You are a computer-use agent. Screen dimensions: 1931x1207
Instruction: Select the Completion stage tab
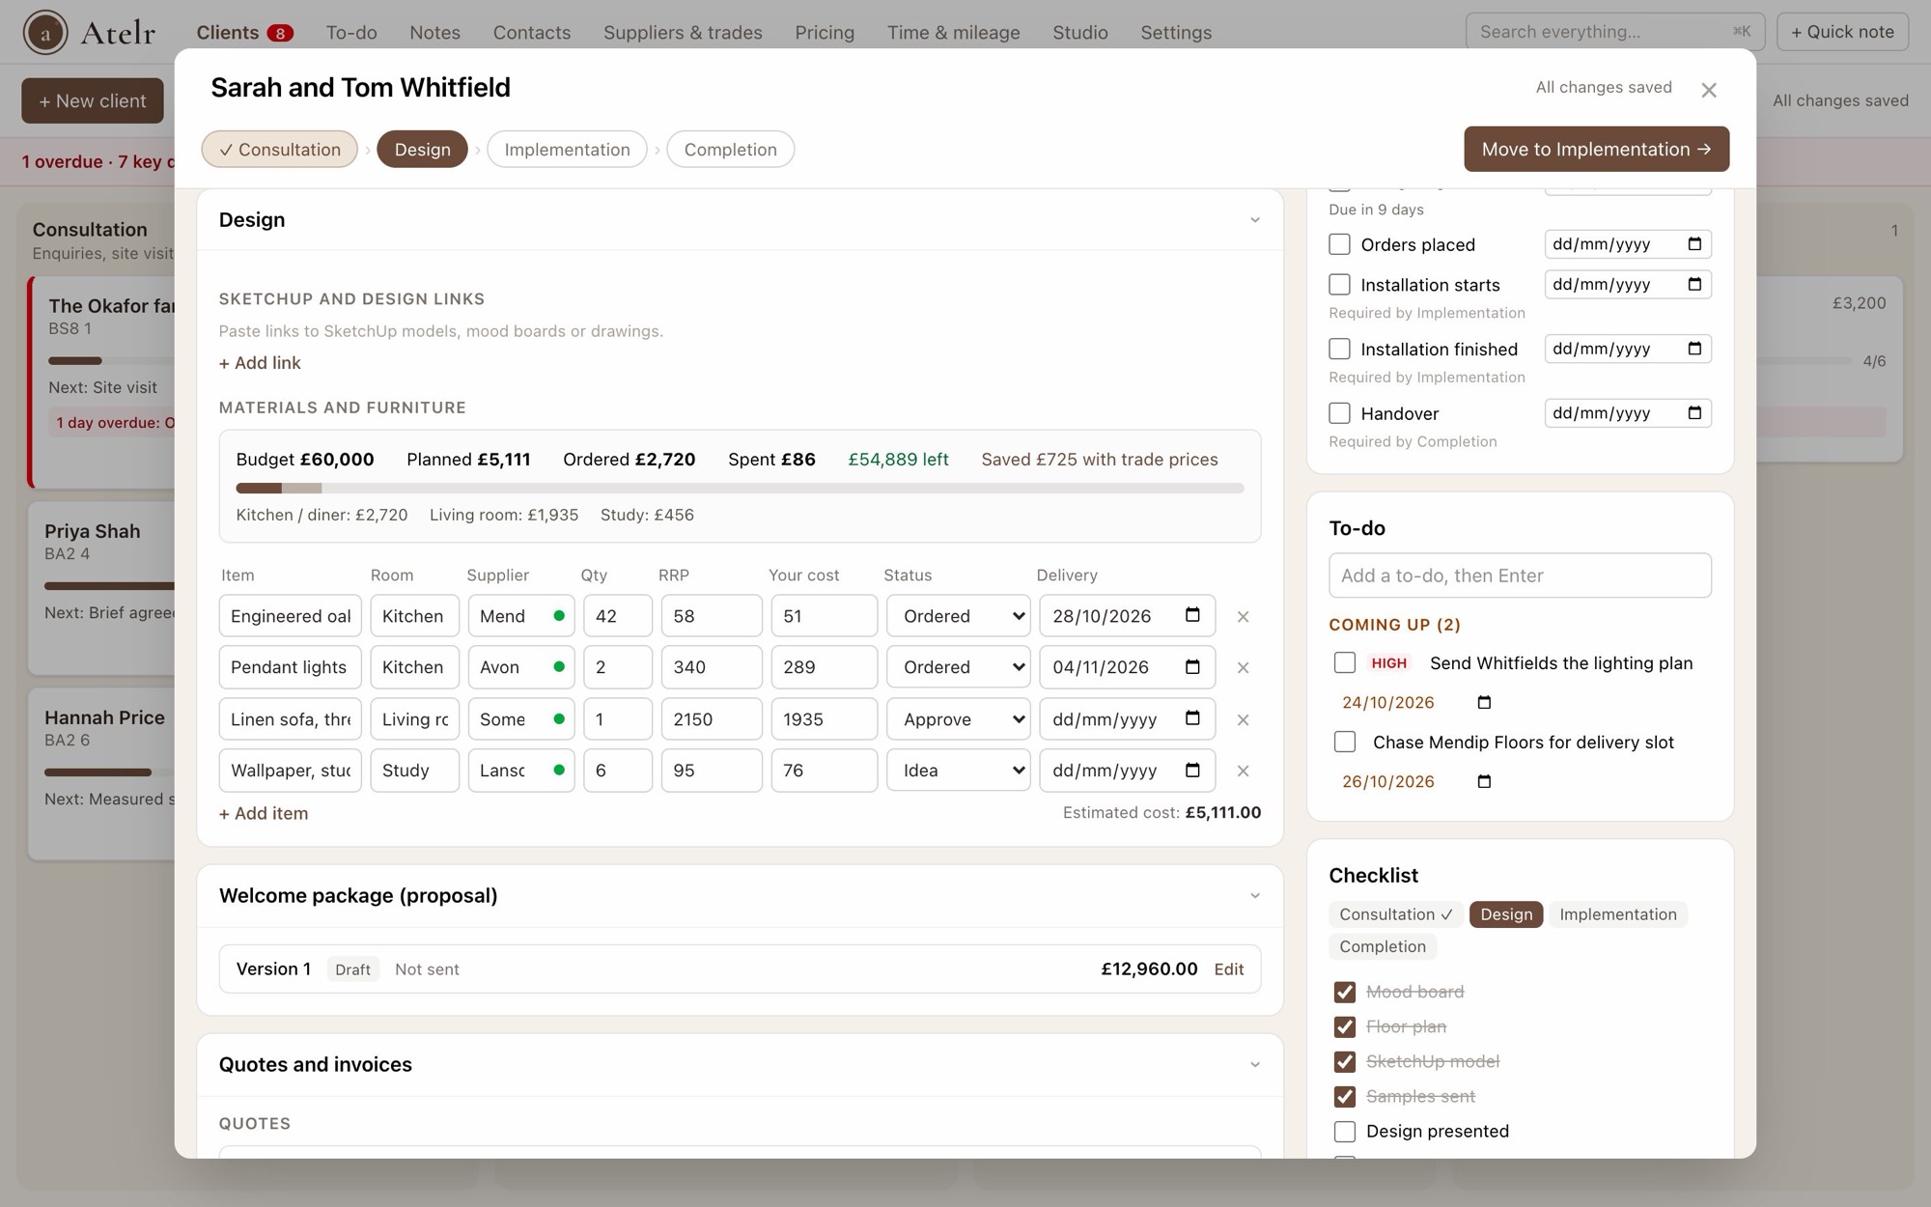730,149
